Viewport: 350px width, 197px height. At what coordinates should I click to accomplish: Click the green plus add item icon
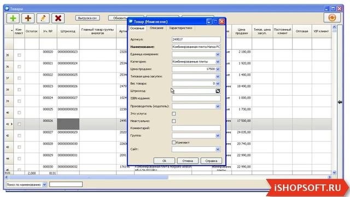tap(13, 18)
